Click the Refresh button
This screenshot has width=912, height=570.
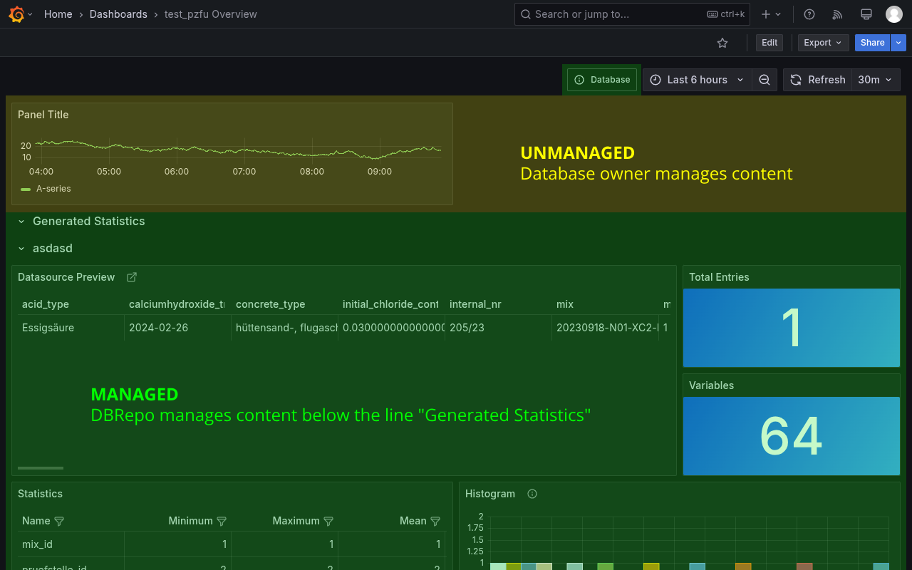tap(817, 80)
